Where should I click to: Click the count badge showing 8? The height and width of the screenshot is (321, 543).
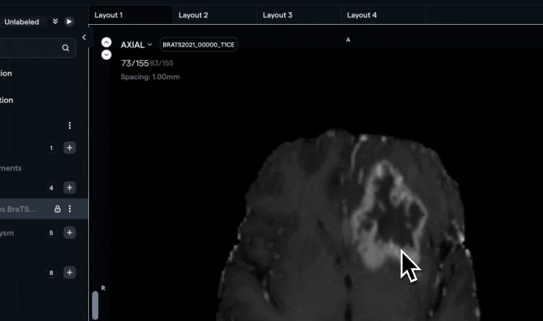51,273
